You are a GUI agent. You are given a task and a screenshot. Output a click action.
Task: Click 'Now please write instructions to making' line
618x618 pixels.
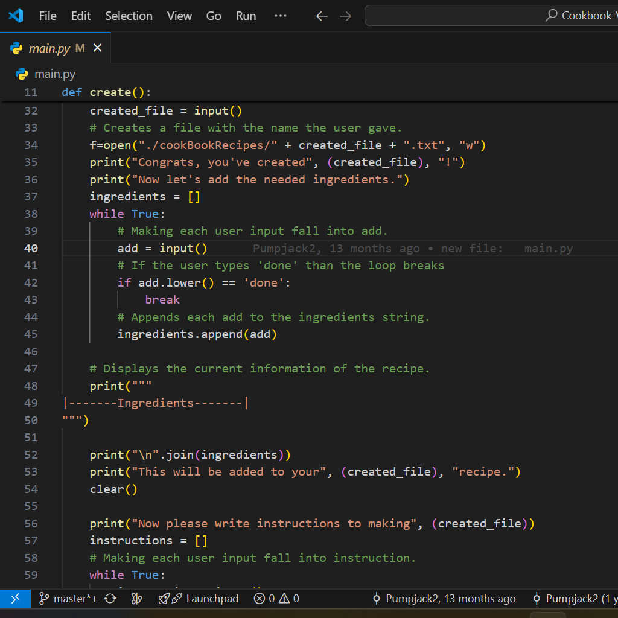click(x=312, y=524)
